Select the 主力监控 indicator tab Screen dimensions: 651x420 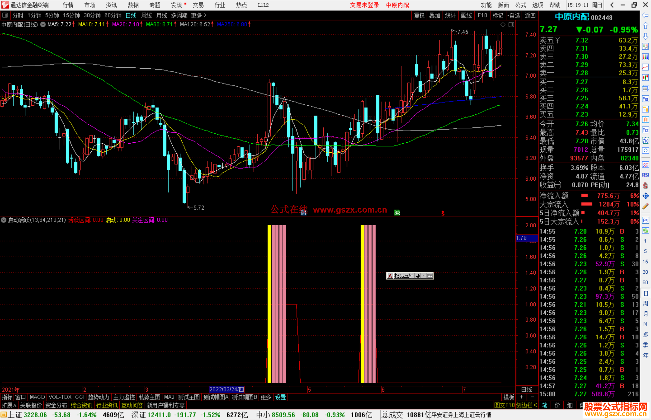click(x=124, y=397)
